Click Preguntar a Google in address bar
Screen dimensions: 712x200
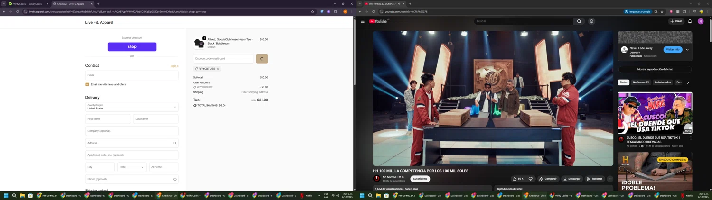tap(638, 12)
